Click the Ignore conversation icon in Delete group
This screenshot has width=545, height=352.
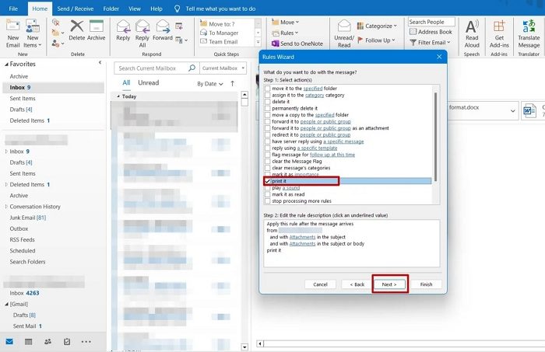click(x=55, y=23)
